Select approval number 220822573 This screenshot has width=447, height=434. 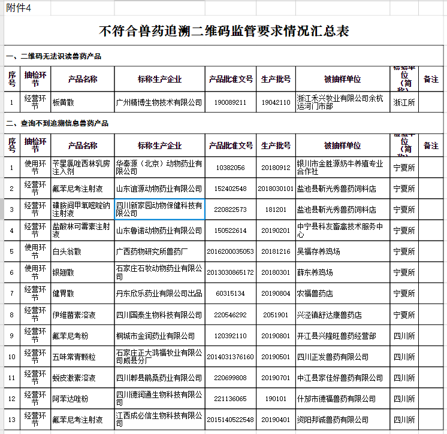[230, 210]
